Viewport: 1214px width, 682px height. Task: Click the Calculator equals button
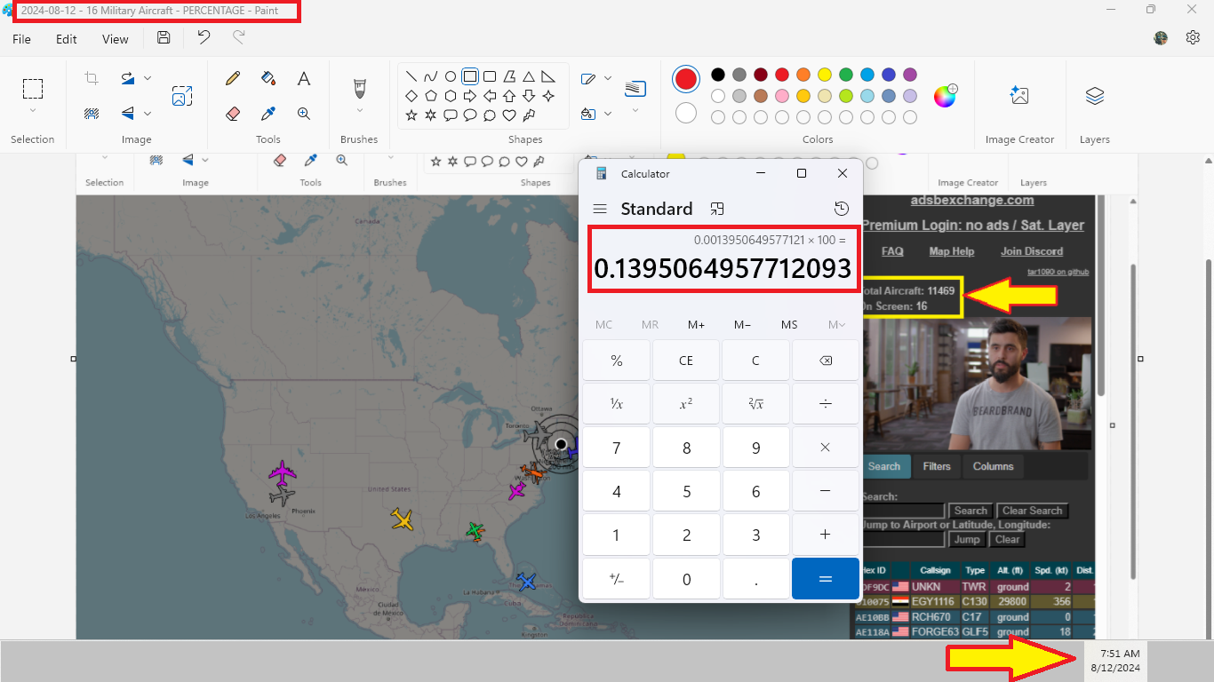[x=826, y=579]
